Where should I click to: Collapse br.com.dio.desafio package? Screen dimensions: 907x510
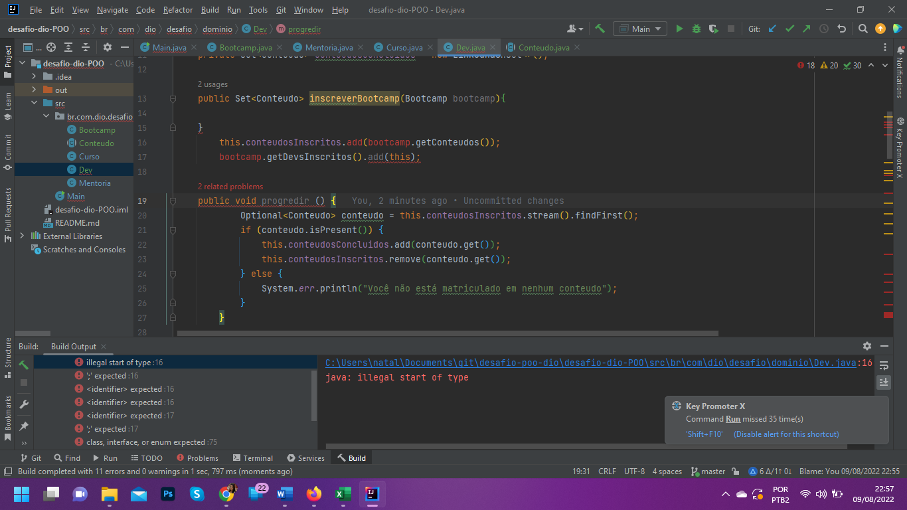[46, 117]
